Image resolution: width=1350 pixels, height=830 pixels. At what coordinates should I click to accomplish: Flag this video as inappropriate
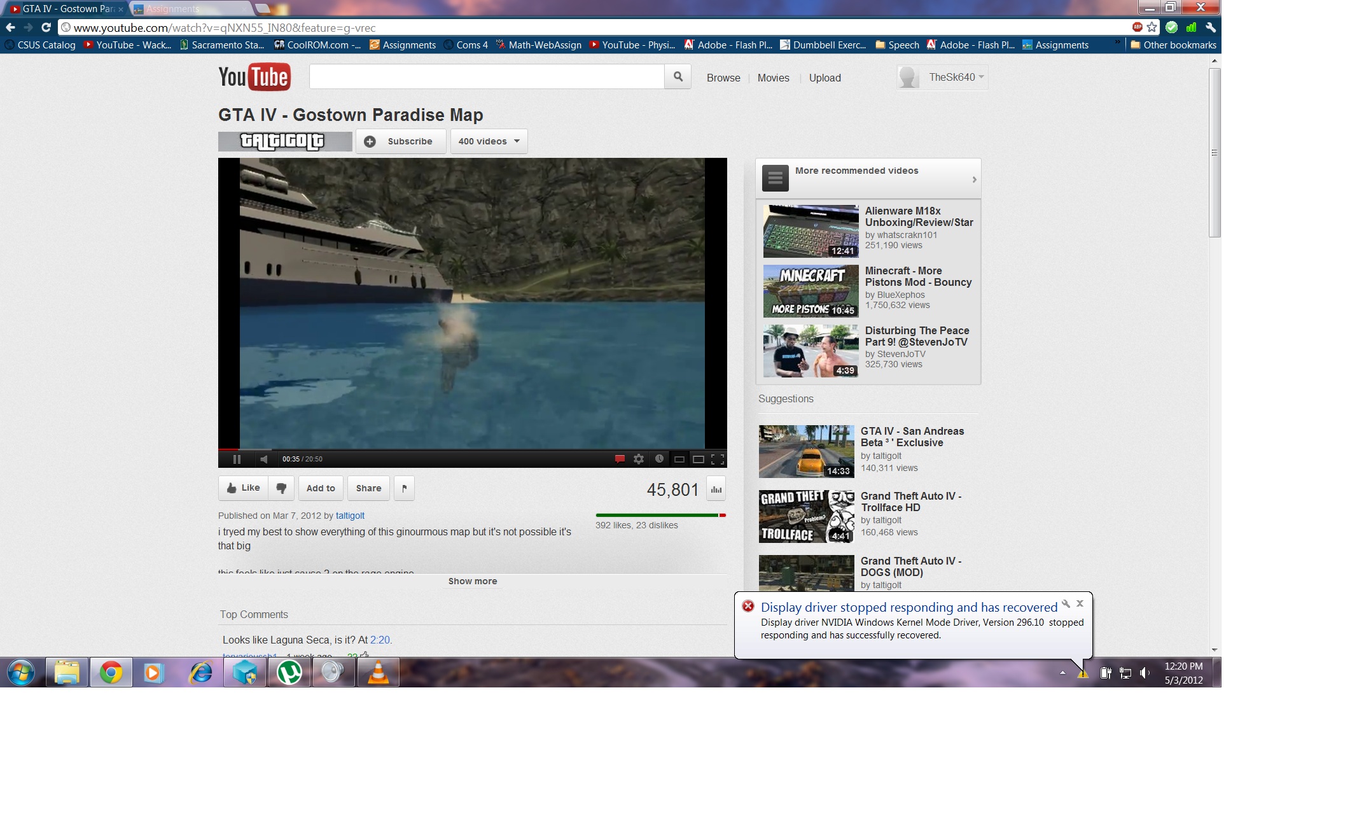point(404,488)
